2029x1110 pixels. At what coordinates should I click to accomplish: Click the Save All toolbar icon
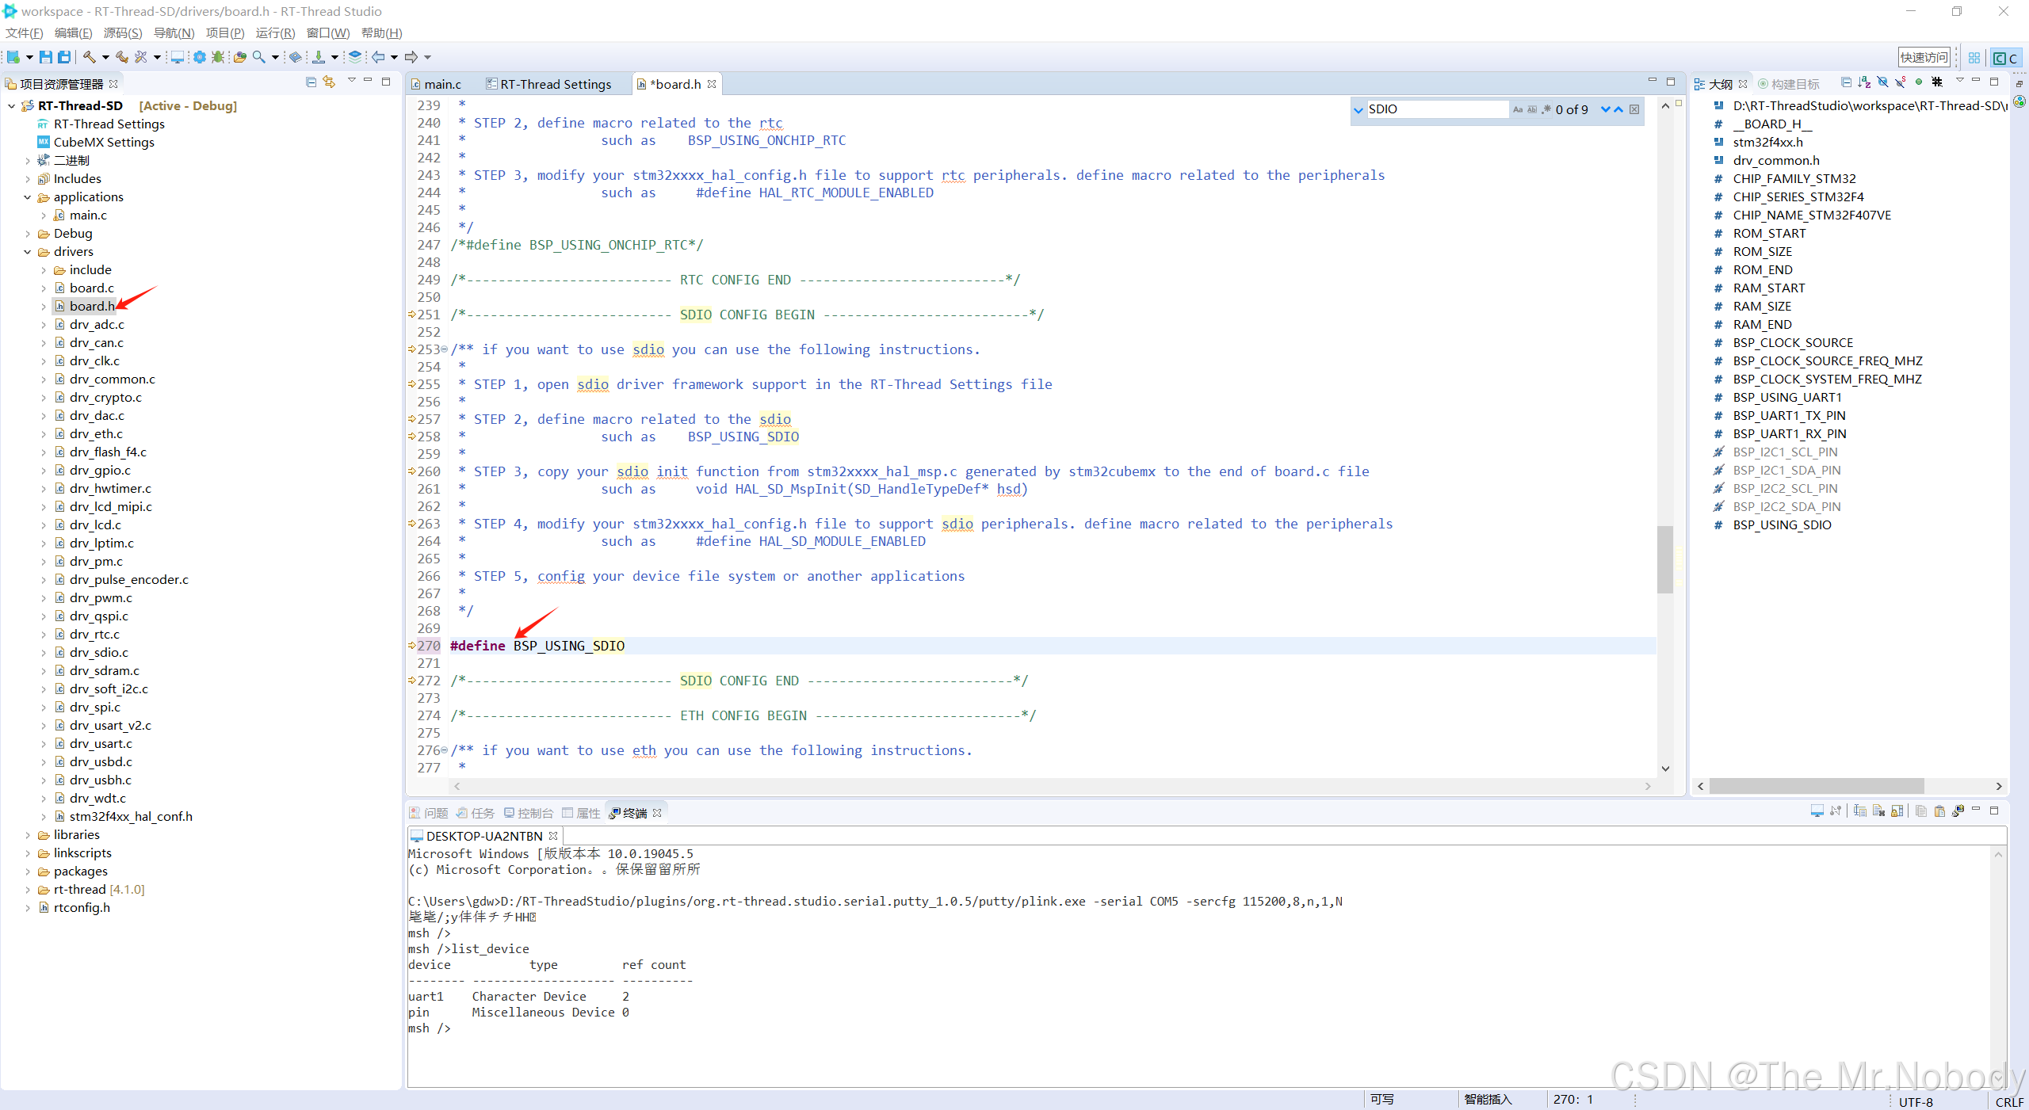pos(64,57)
